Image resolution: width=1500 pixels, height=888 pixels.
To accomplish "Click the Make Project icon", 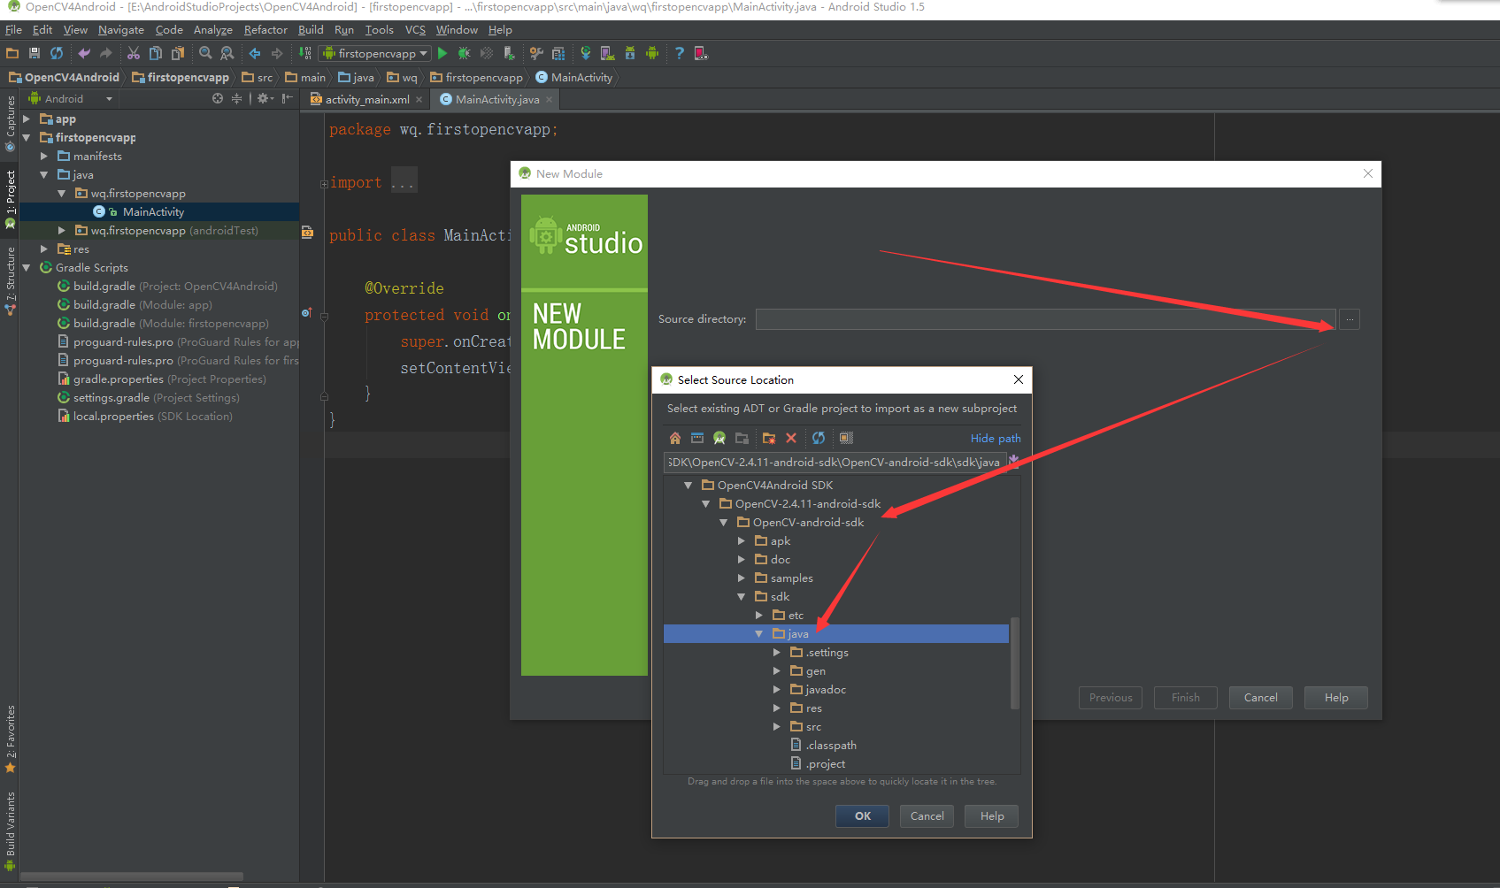I will click(x=304, y=53).
